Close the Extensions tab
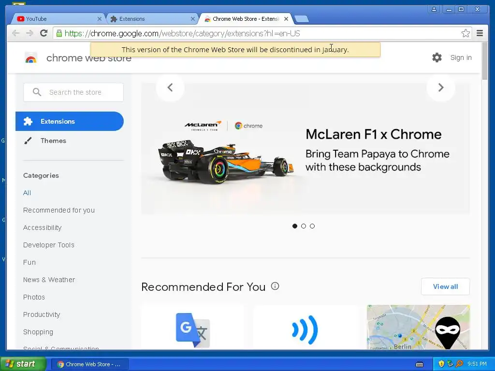 coord(192,19)
